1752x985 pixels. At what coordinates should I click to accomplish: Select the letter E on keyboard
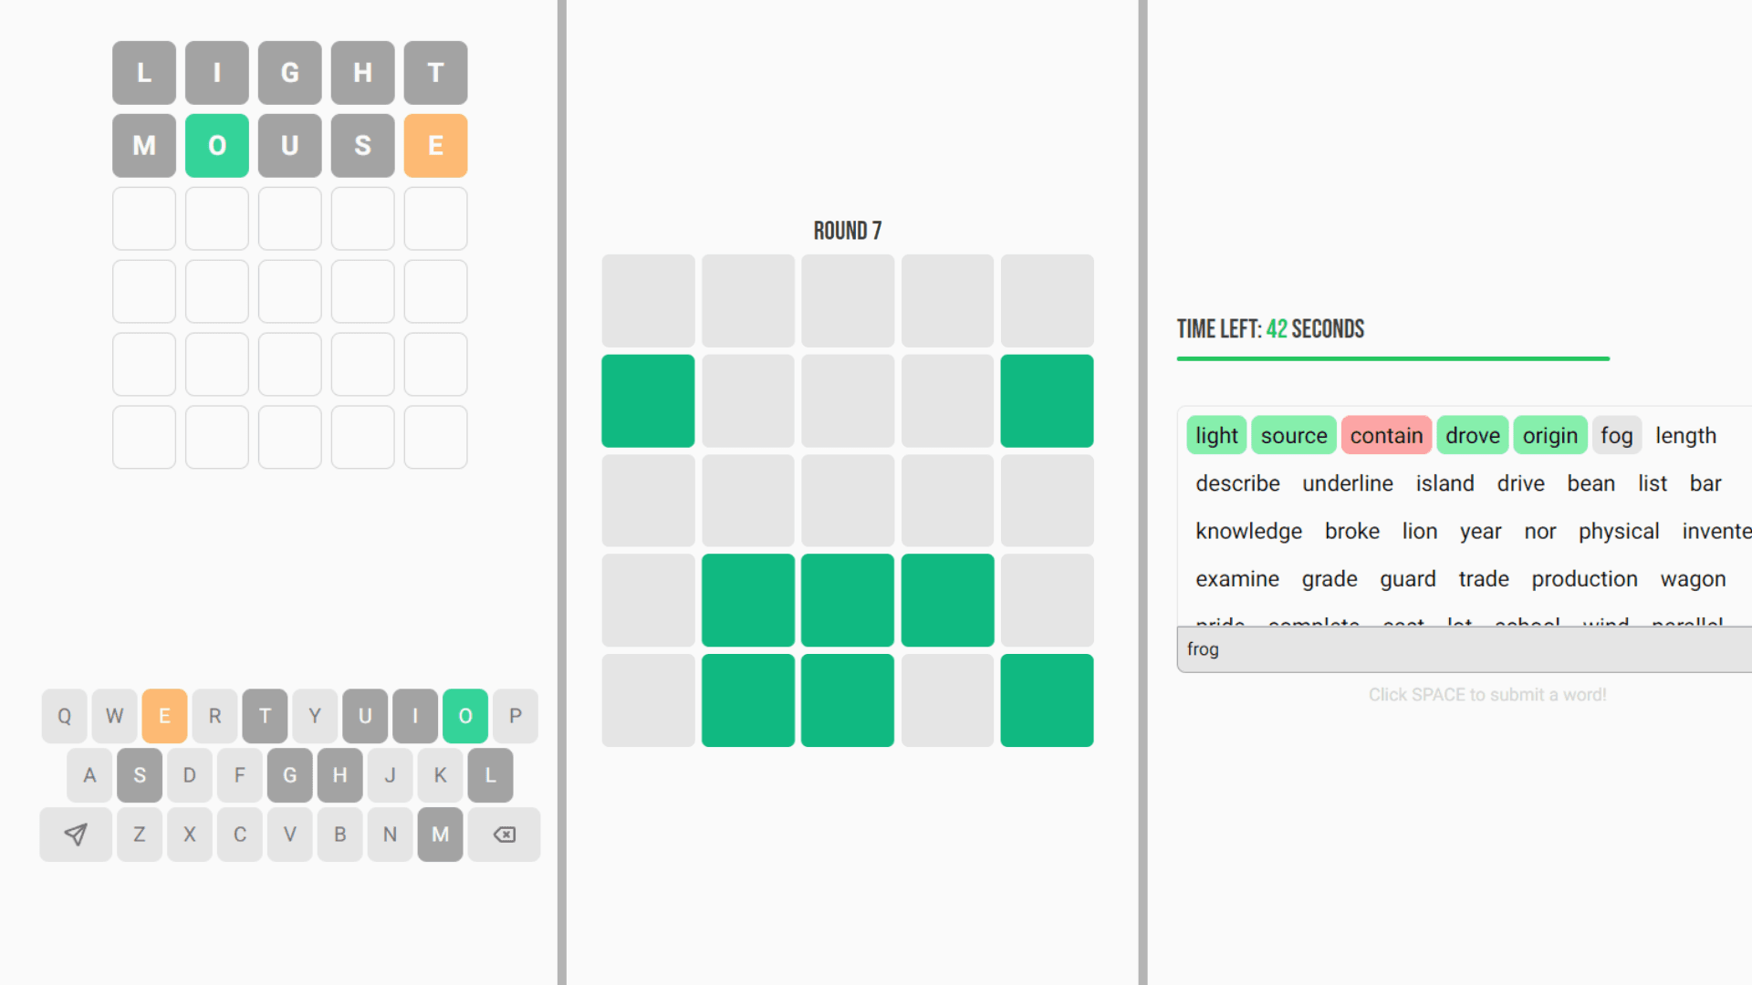(165, 714)
